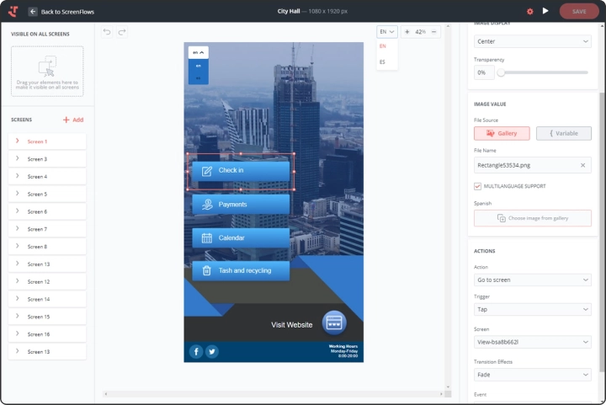
Task: Add a new screen
Action: click(73, 120)
